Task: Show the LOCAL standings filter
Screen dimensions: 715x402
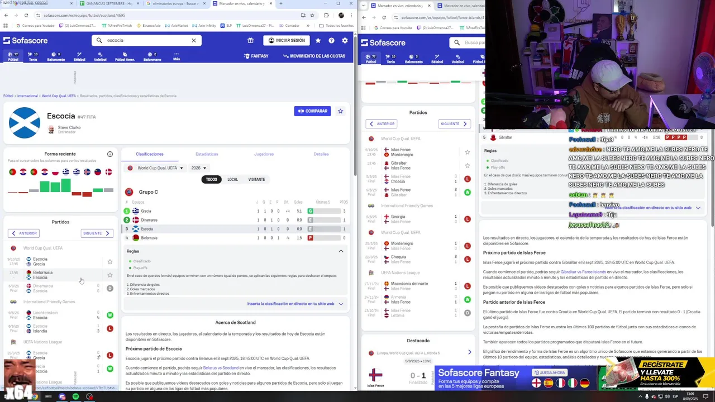Action: coord(232,179)
